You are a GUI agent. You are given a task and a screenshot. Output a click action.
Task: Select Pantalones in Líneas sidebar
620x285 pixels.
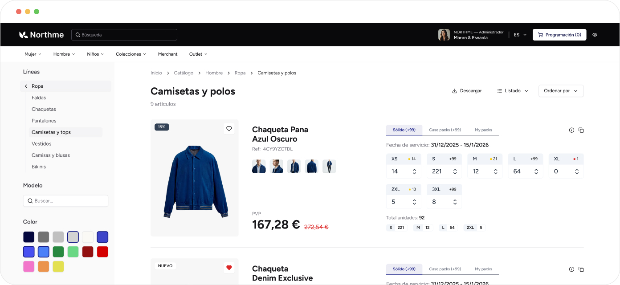pos(44,121)
